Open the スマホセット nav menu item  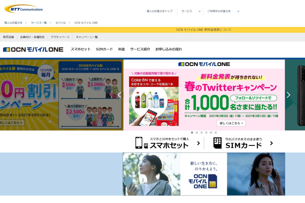(x=80, y=49)
